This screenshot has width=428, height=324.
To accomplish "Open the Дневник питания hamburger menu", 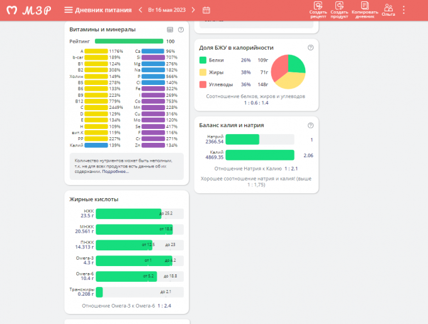I will pyautogui.click(x=69, y=10).
